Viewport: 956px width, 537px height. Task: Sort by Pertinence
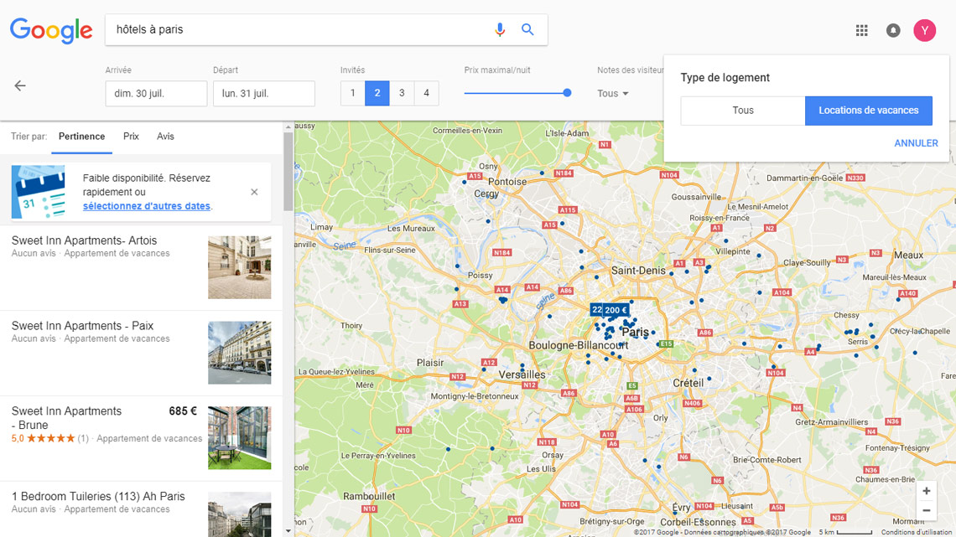[x=81, y=137]
